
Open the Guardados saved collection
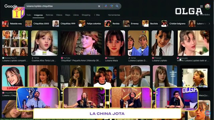pos(204,15)
